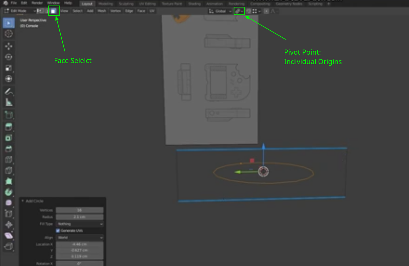Activate the Spin tool
Viewport: 409px width, 266px height.
9,192
